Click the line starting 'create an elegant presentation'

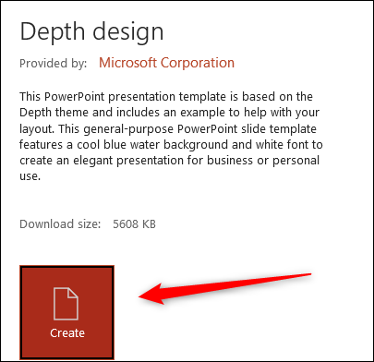(x=169, y=161)
